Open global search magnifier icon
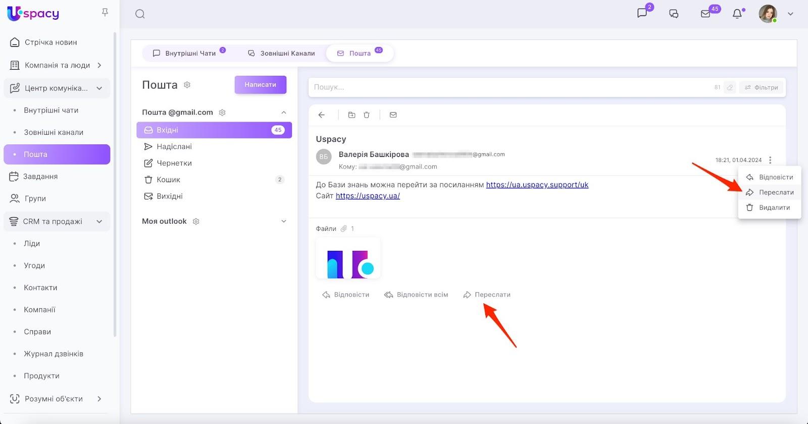This screenshot has height=424, width=808. pyautogui.click(x=140, y=14)
